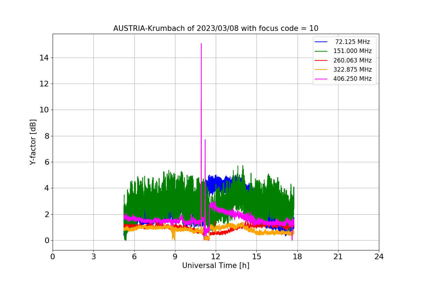Click the tall magenta spike peak near 15 dB

tap(201, 44)
